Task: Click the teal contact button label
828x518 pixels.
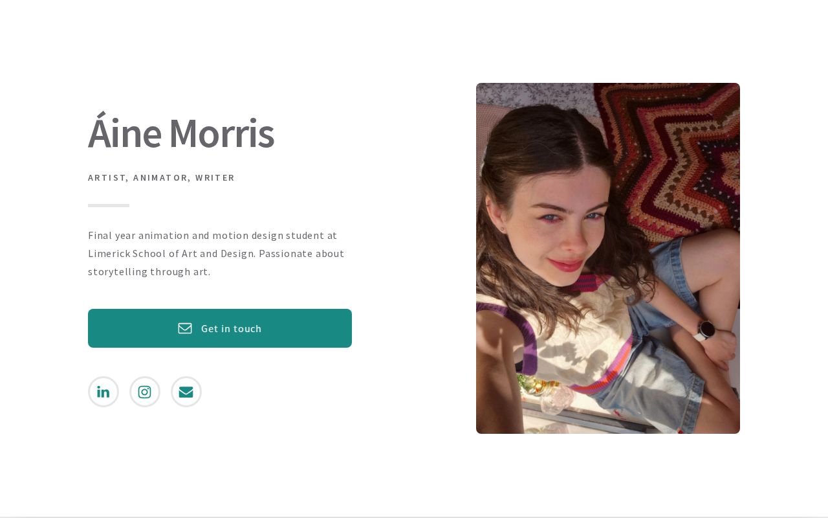Action: 231,328
